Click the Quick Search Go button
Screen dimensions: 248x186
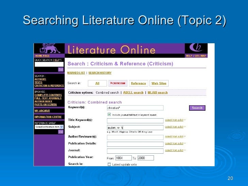(61, 69)
